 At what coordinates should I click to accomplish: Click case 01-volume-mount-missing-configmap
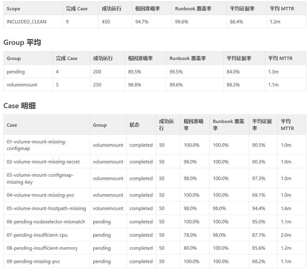pos(37,145)
